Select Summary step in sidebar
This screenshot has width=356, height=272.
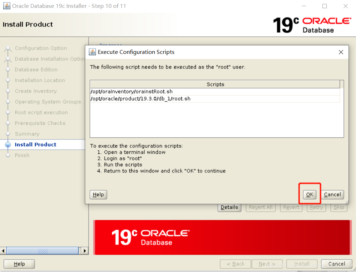pos(27,134)
